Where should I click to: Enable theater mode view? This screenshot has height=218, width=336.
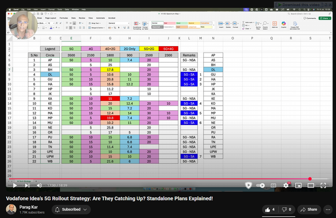[x=311, y=185]
